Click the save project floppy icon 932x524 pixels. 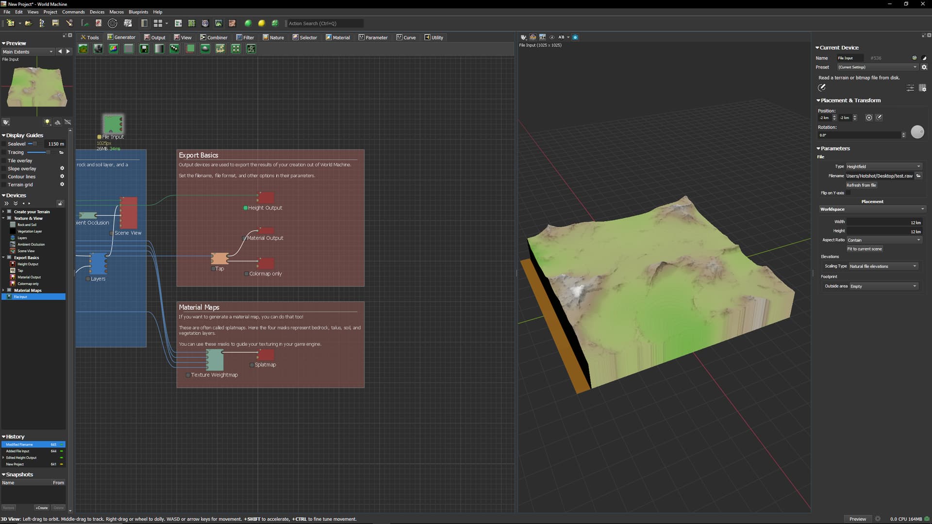point(55,23)
